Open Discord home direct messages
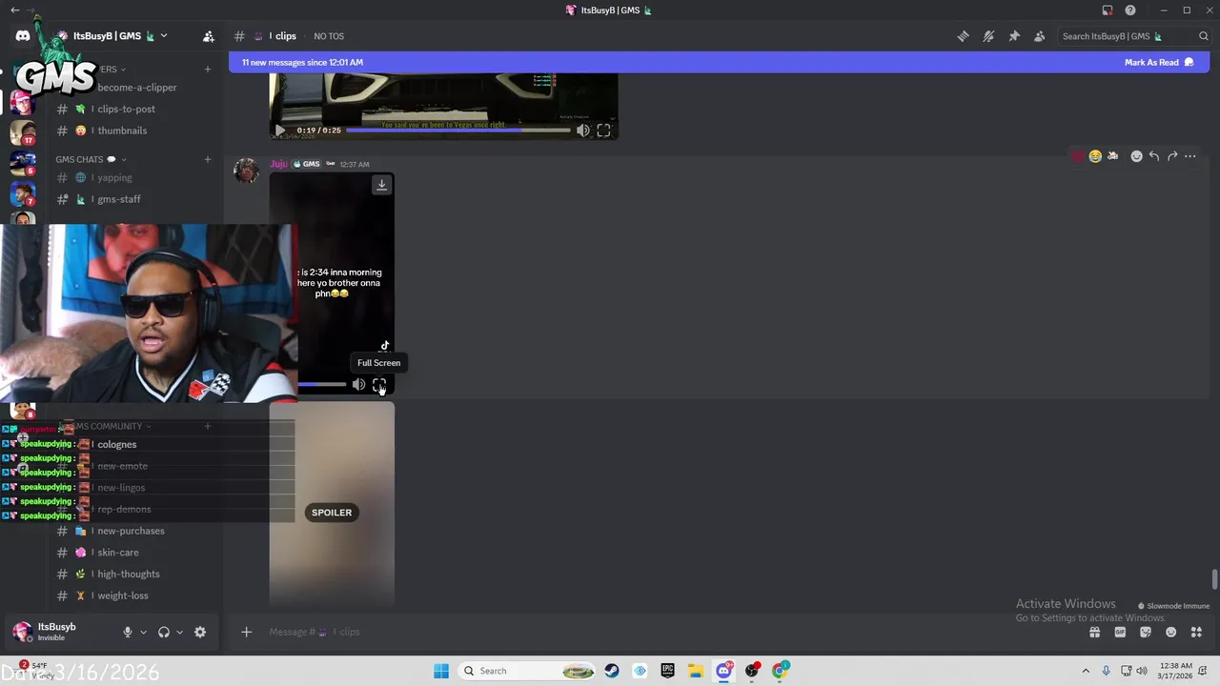1220x686 pixels. click(23, 36)
